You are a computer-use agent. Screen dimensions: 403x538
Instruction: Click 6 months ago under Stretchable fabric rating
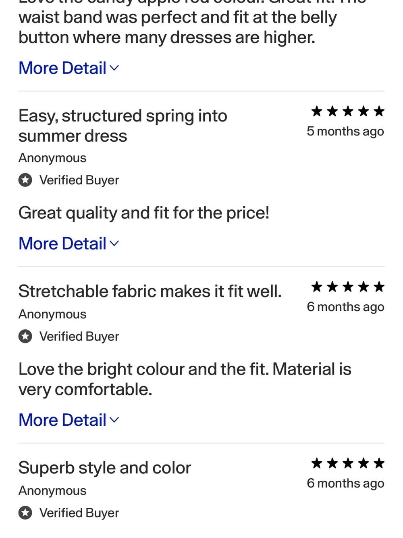tap(345, 307)
